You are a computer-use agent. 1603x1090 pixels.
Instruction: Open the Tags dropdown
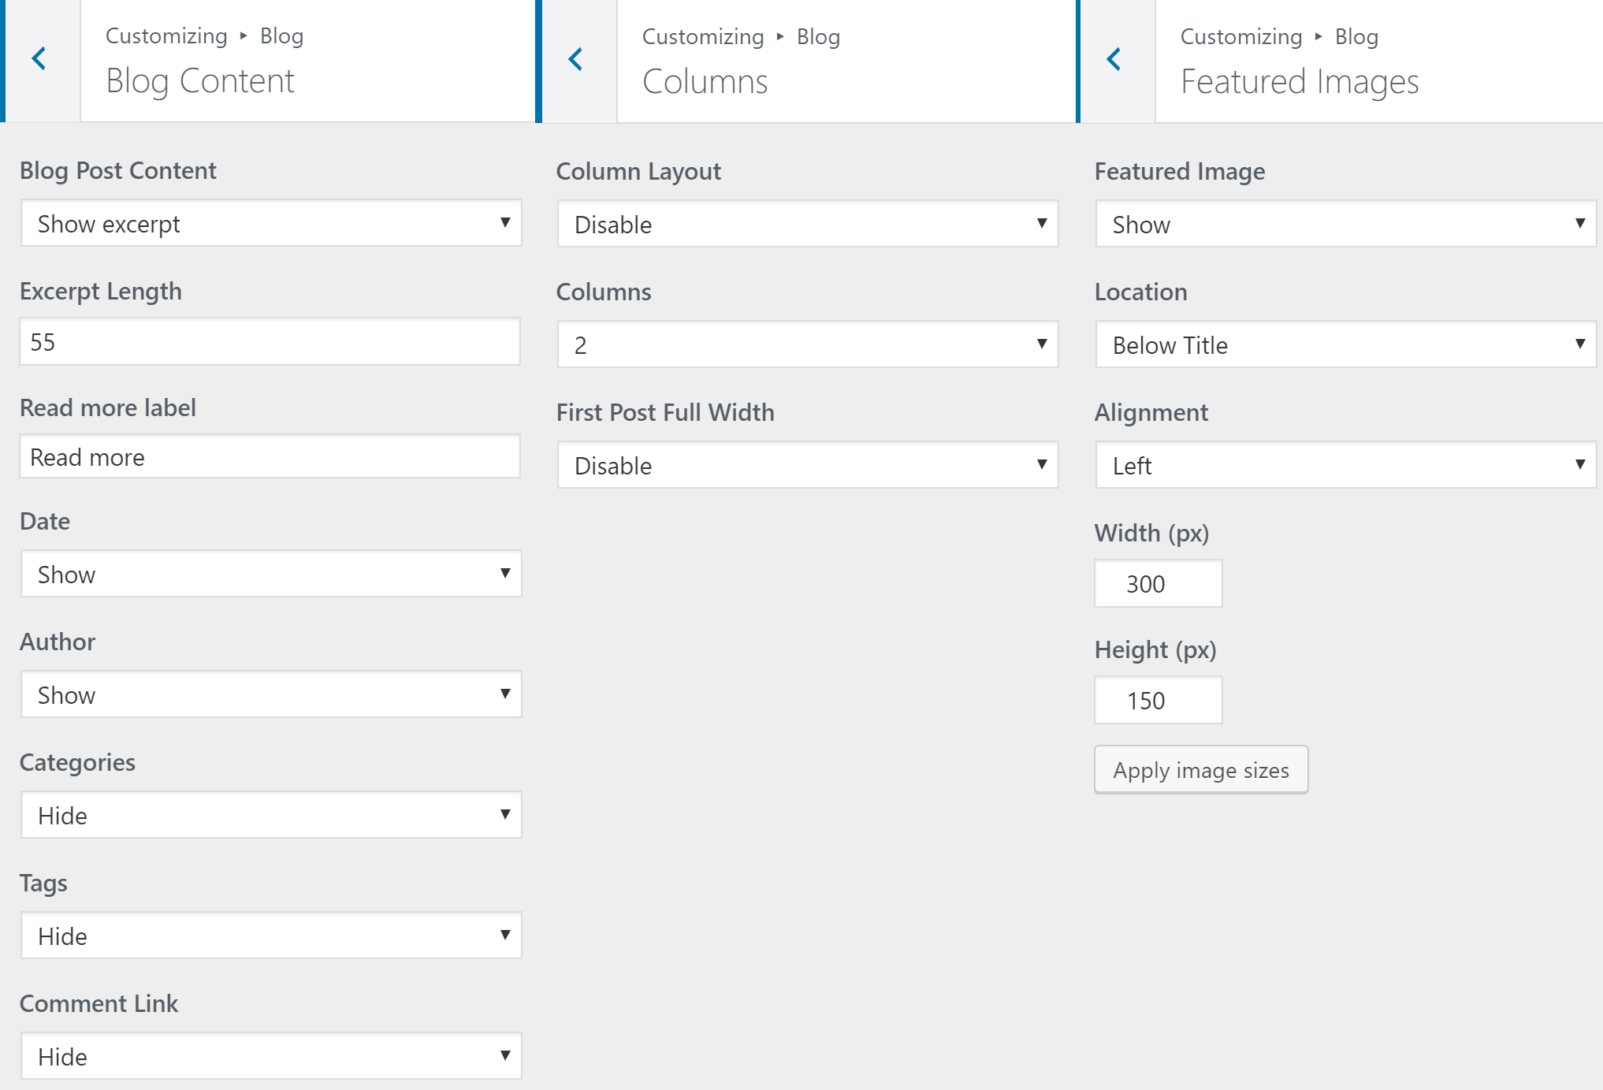(270, 936)
